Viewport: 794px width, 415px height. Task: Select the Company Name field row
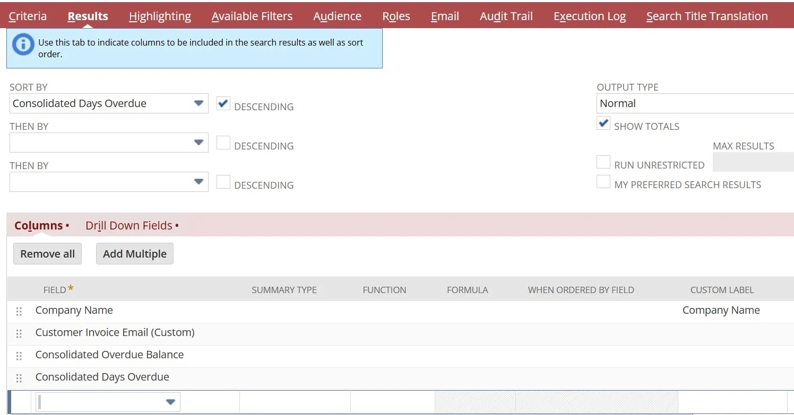pos(401,312)
